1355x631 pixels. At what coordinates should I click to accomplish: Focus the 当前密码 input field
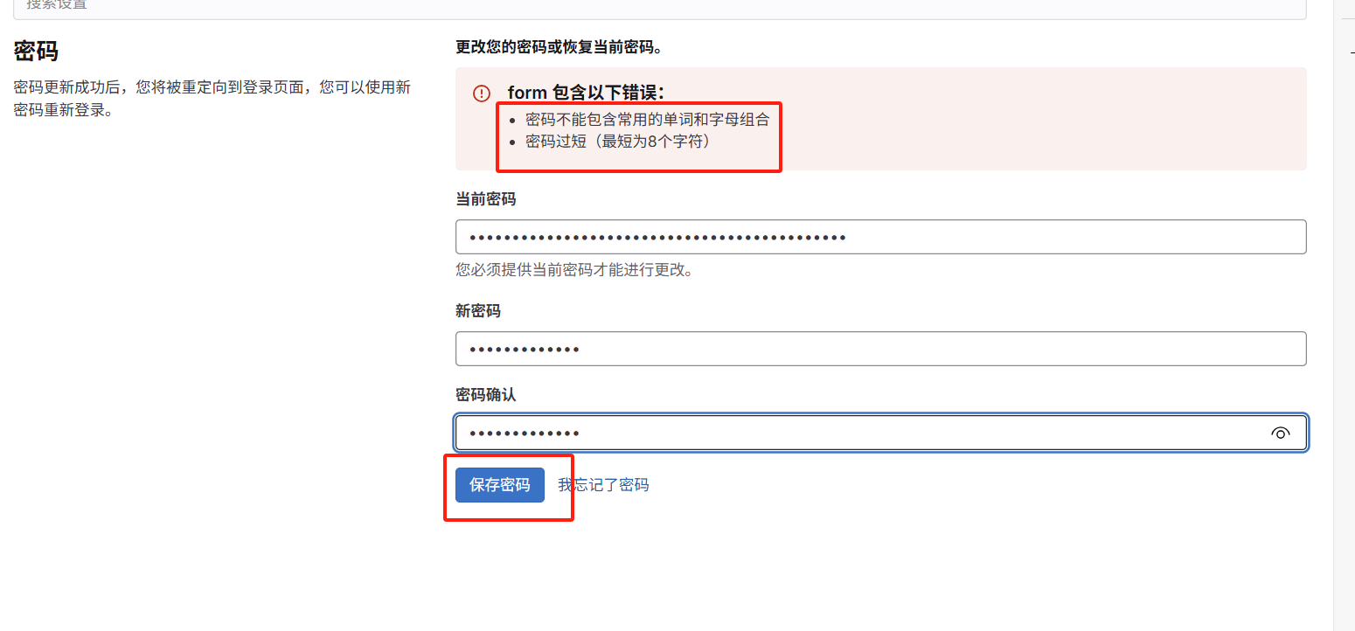tap(881, 237)
